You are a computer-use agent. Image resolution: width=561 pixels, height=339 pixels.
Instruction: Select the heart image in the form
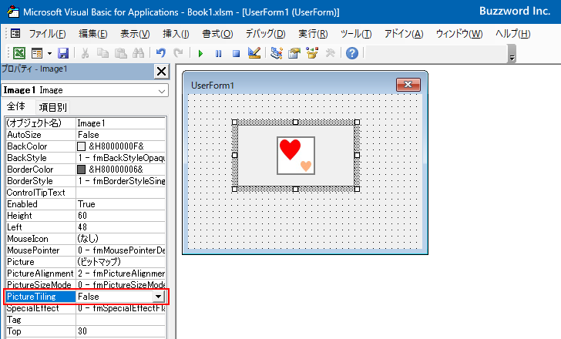coord(296,156)
